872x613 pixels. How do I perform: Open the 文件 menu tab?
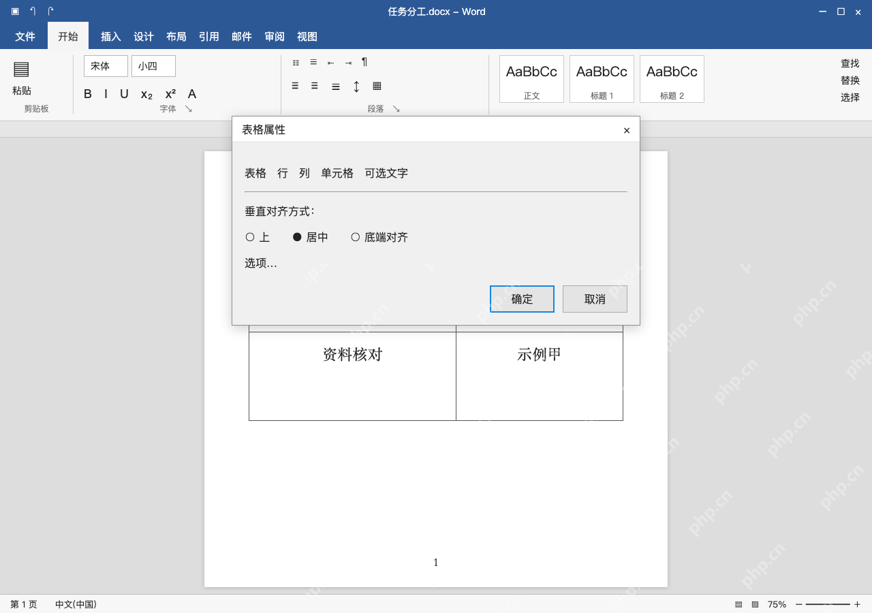tap(25, 37)
